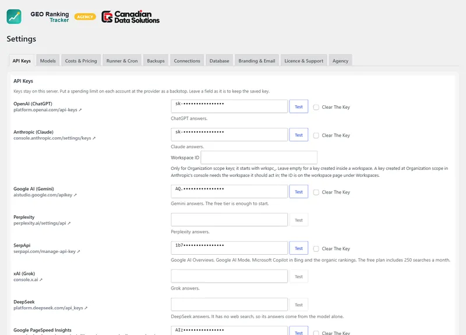Go to the Runner & Cron tab

tap(122, 61)
